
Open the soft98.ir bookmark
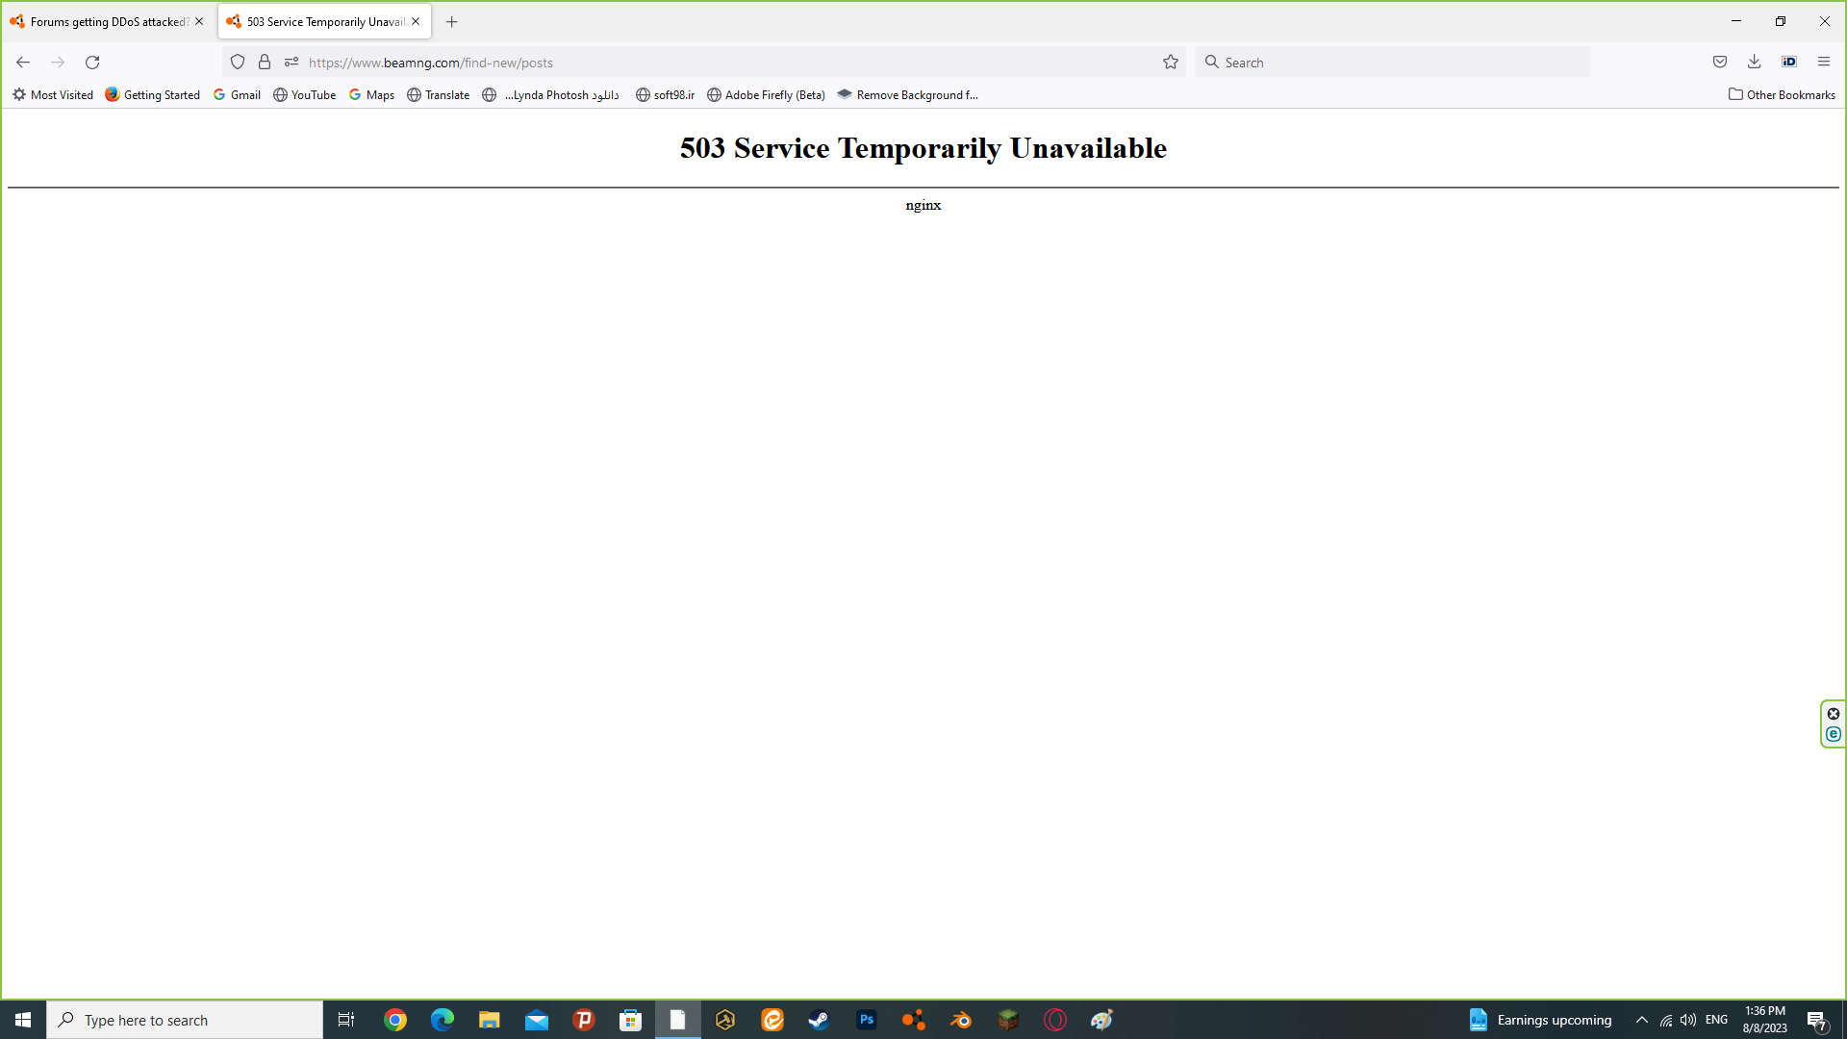pos(665,95)
